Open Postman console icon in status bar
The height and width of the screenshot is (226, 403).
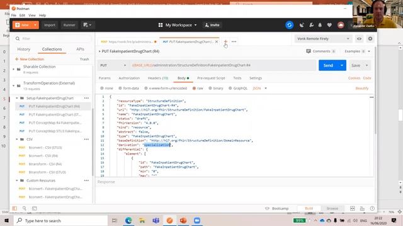[35, 208]
